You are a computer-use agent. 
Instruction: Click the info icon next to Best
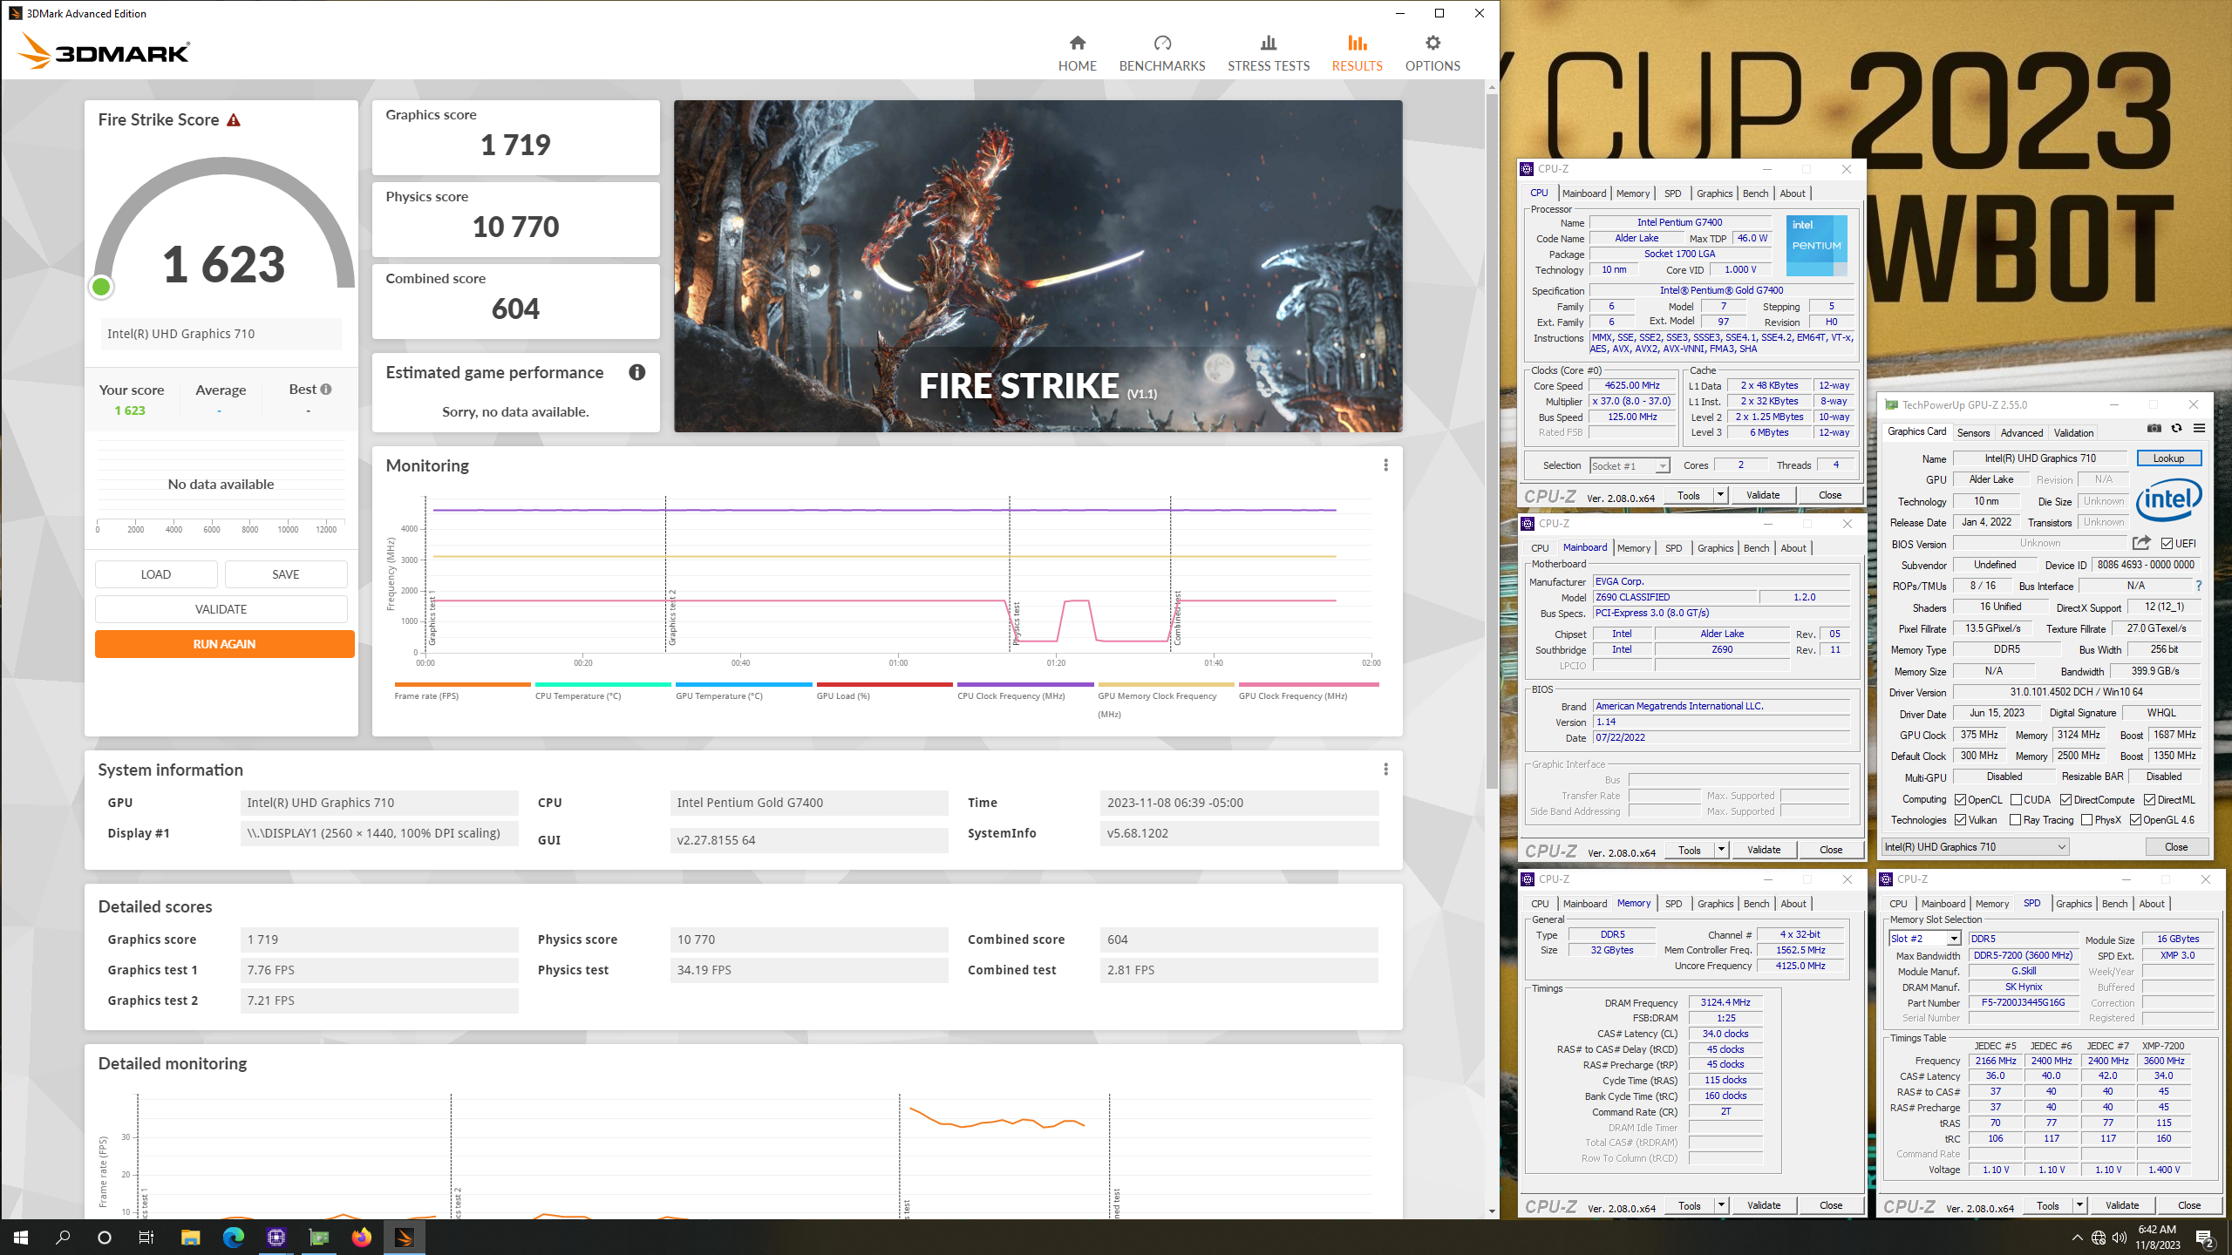tap(326, 390)
